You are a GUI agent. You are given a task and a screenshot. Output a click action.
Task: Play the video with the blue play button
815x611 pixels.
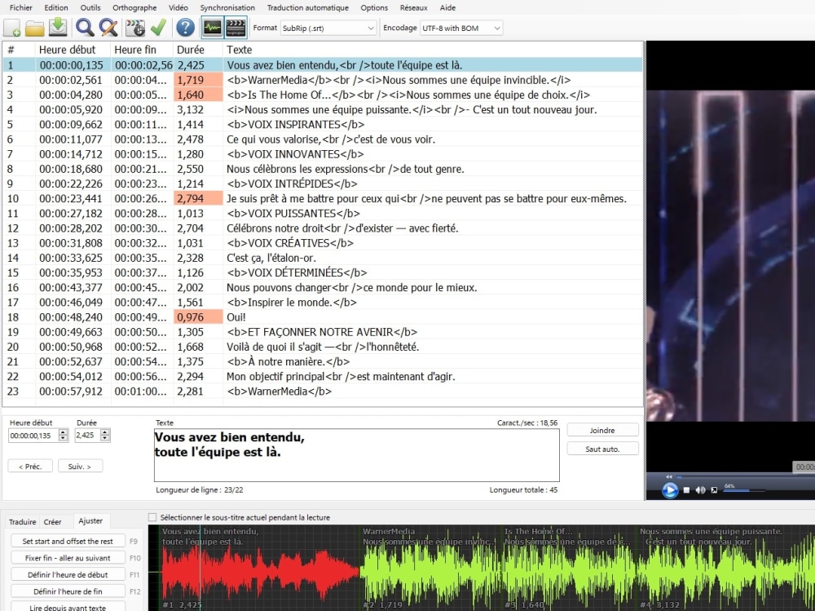[669, 489]
